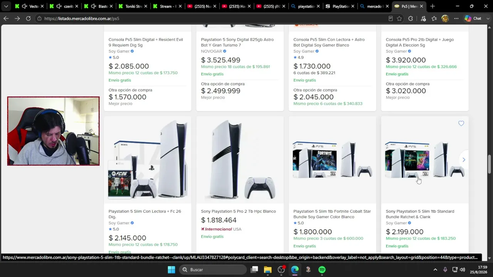Save Ratchet & Clank bundle to favorites
Screen dimensions: 493x277
[x=461, y=123]
